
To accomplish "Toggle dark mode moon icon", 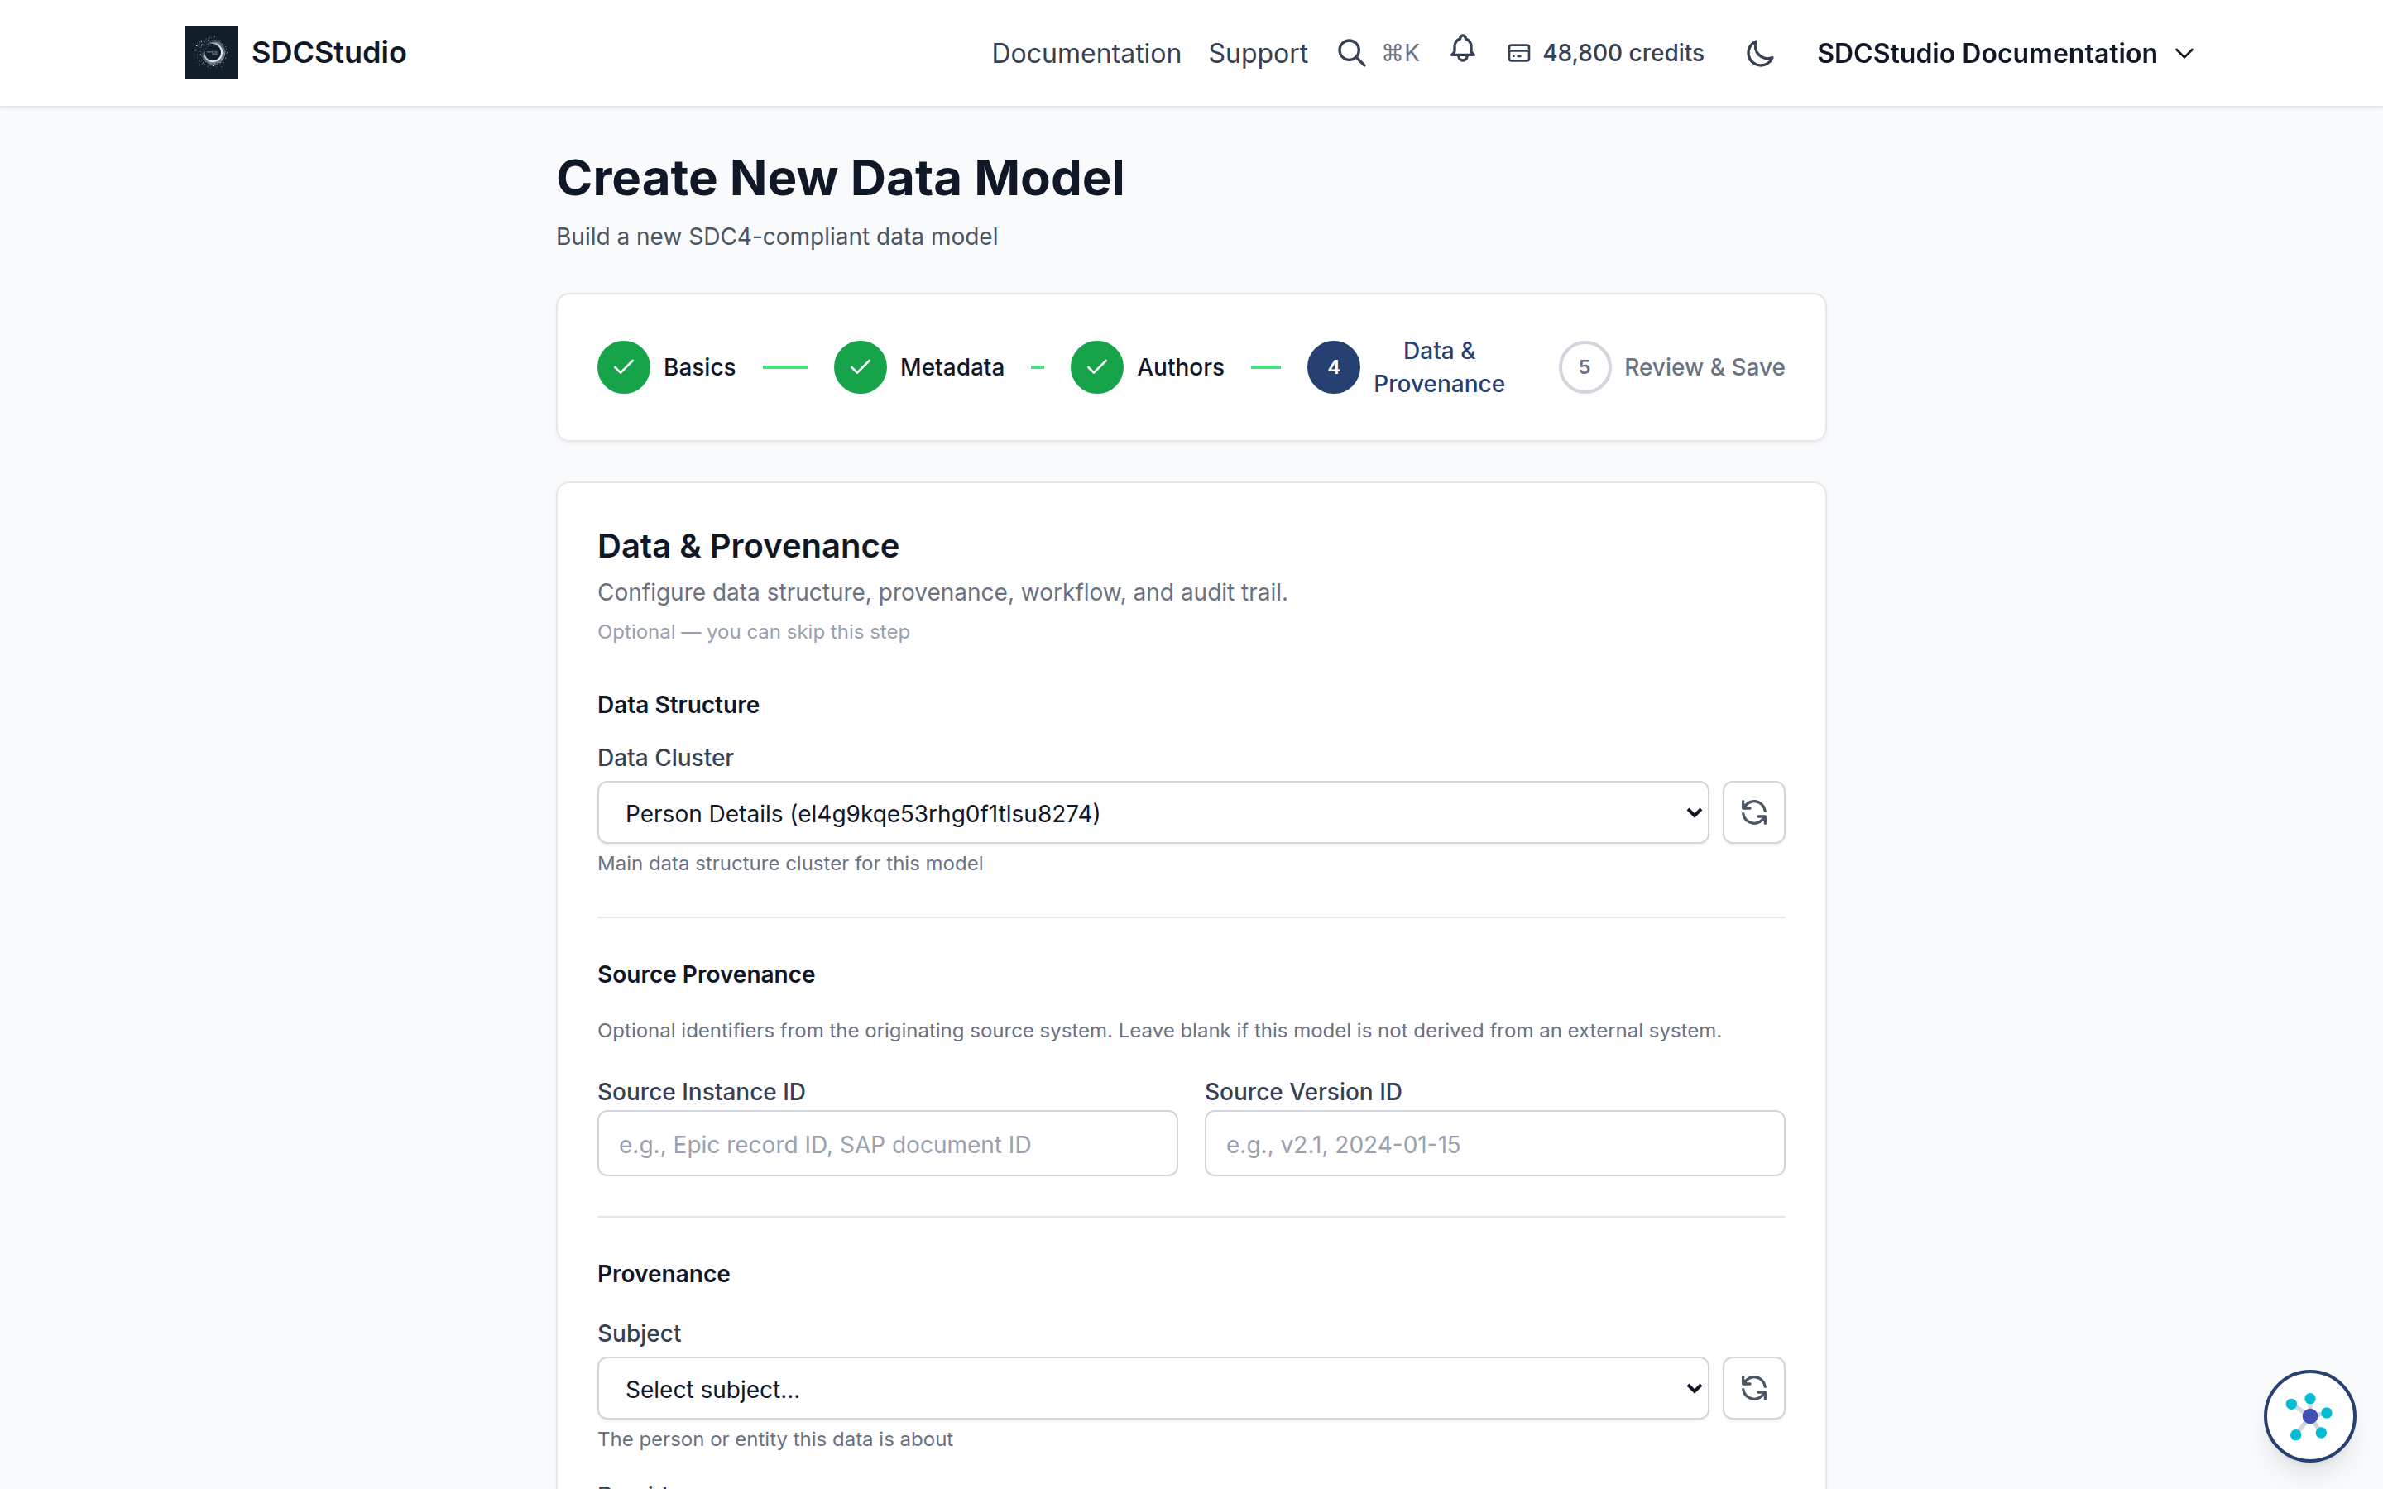I will [x=1760, y=53].
